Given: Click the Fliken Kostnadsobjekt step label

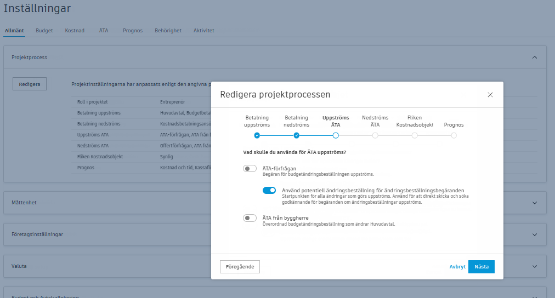Looking at the screenshot, I should [x=415, y=121].
